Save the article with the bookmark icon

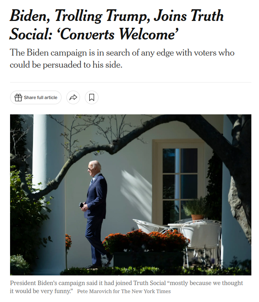tap(92, 97)
